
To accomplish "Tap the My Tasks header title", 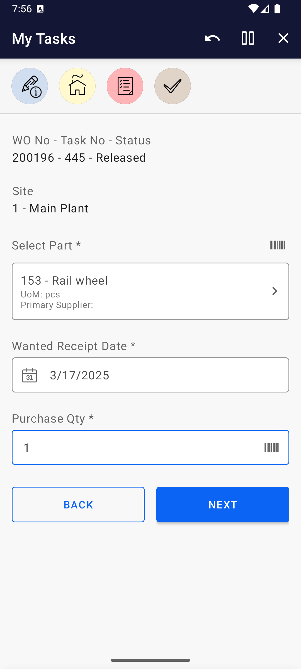I will (x=44, y=38).
